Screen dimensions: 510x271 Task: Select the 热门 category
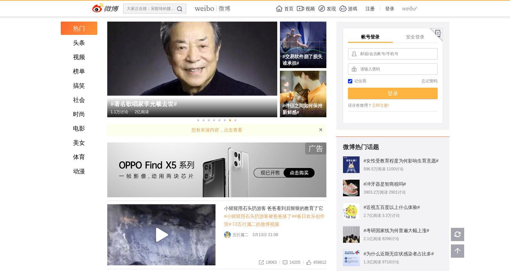coord(79,28)
